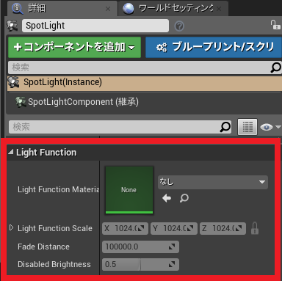Click the Fade Distance label
Viewport: 282px width, 281px height.
coord(43,247)
